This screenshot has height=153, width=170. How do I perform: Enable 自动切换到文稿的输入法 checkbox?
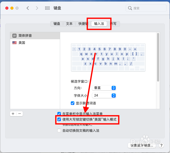59,130
